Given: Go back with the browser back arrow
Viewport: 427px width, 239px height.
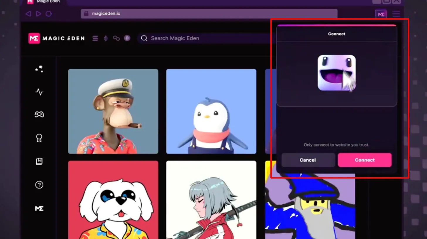Looking at the screenshot, I should pyautogui.click(x=28, y=14).
